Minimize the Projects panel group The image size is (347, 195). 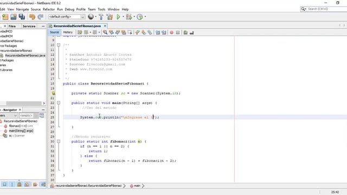43,27
